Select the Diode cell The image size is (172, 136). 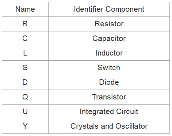109,82
